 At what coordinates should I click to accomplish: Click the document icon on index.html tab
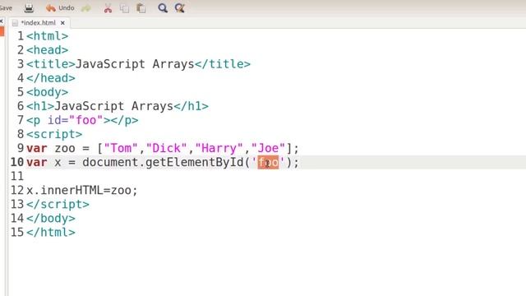coord(15,23)
